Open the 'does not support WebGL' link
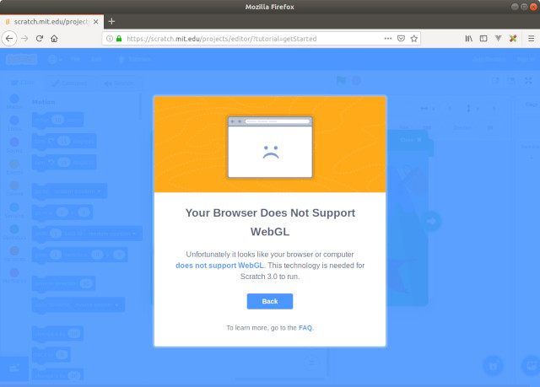This screenshot has width=540, height=387. pos(219,266)
